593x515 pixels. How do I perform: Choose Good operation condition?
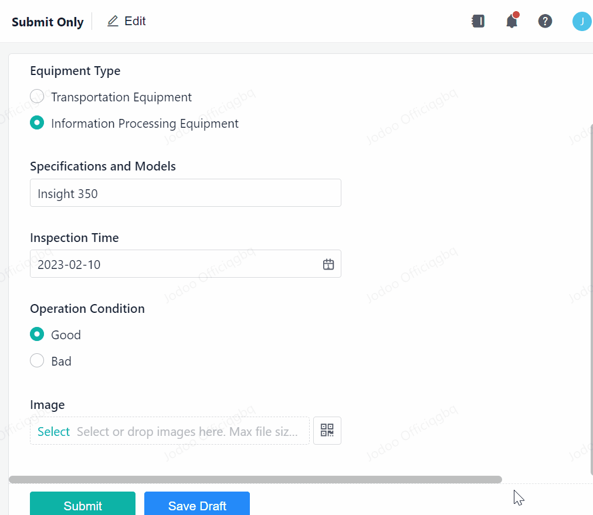pyautogui.click(x=37, y=335)
